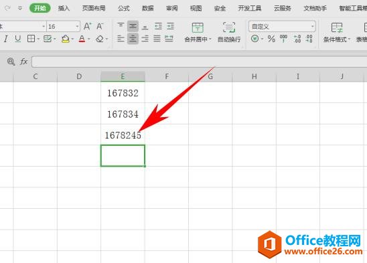
Task: Click the redo arrow icon
Action: (x=7, y=8)
